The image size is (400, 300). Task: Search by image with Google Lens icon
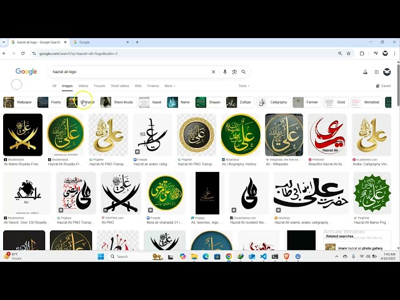(x=234, y=72)
